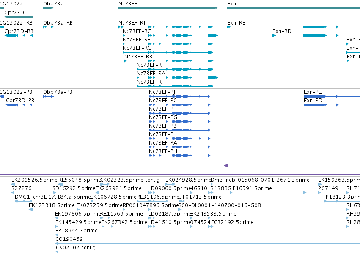Click the Nc73EF-RC transcript label

pos(137,31)
